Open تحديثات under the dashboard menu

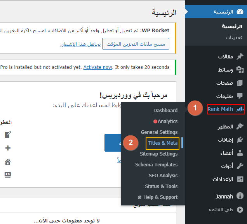[x=234, y=38]
